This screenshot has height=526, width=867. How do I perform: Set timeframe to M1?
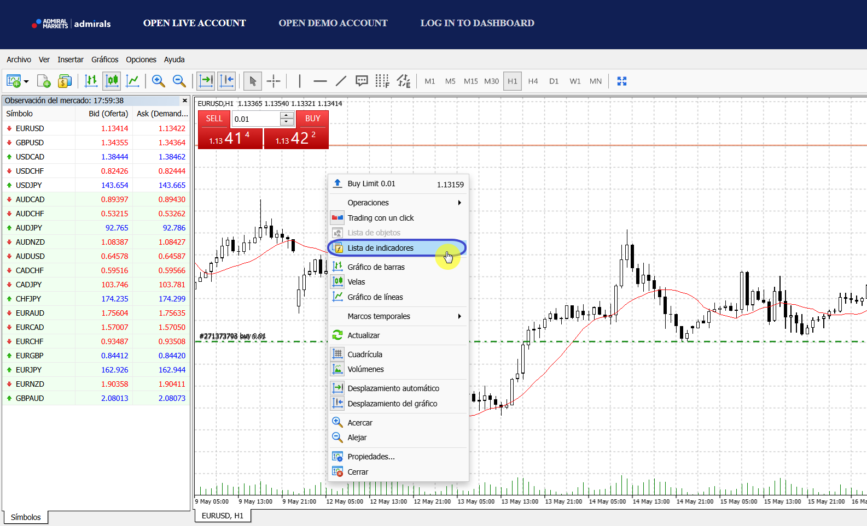pos(430,81)
